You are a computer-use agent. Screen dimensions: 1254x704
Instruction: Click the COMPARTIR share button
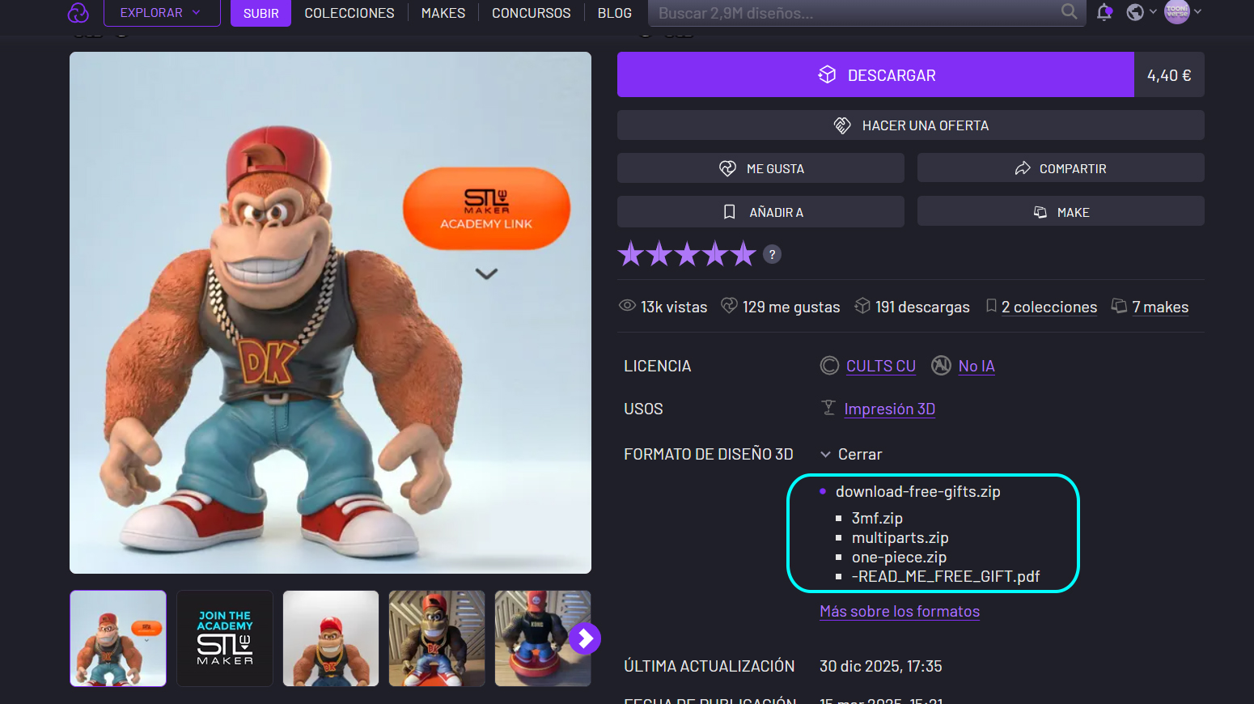tap(1061, 168)
